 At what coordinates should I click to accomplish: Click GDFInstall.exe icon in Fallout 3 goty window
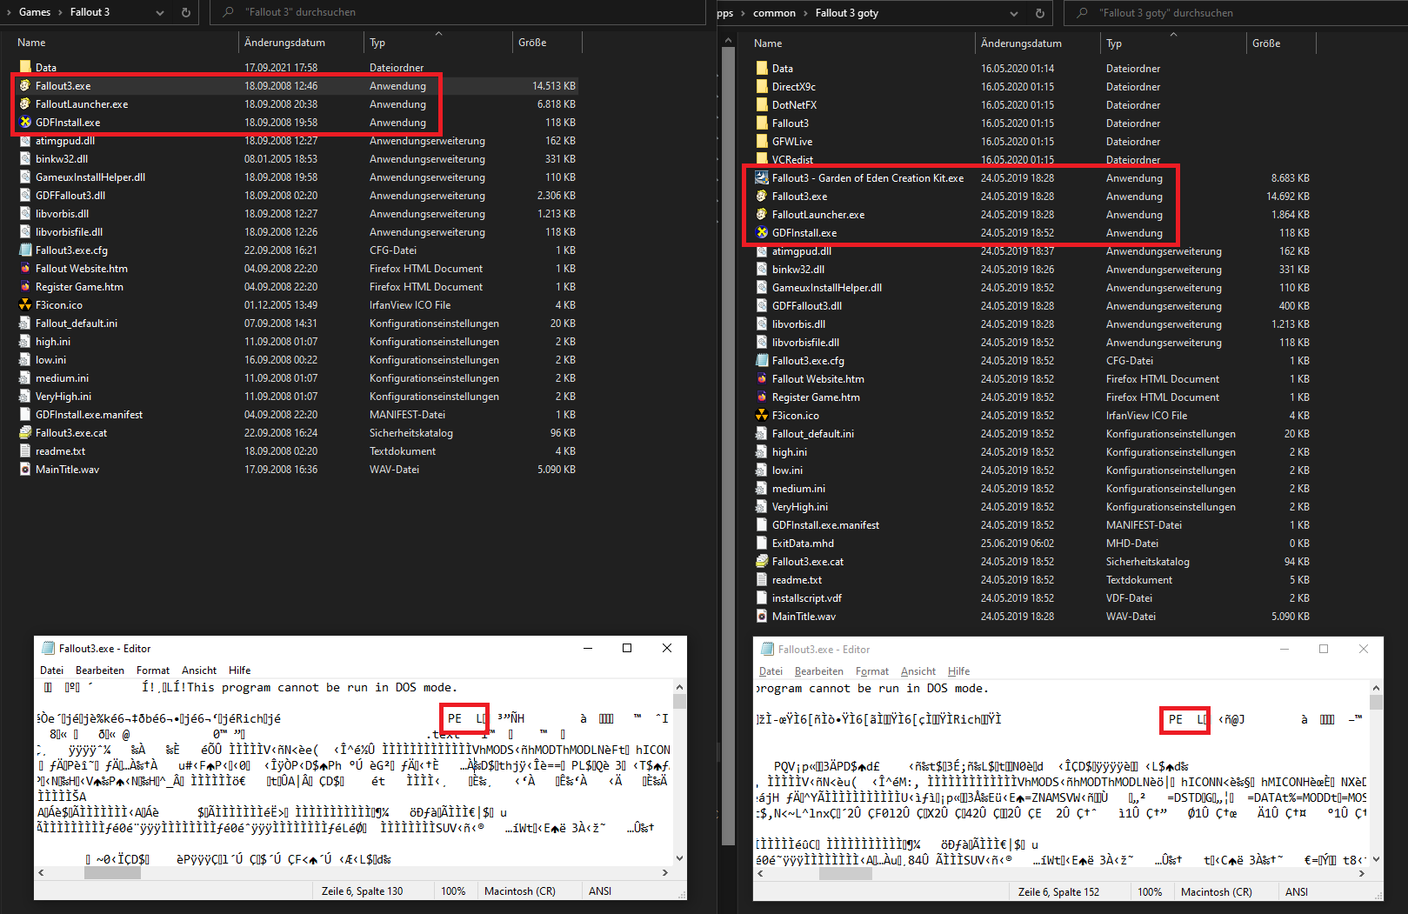[x=762, y=232]
